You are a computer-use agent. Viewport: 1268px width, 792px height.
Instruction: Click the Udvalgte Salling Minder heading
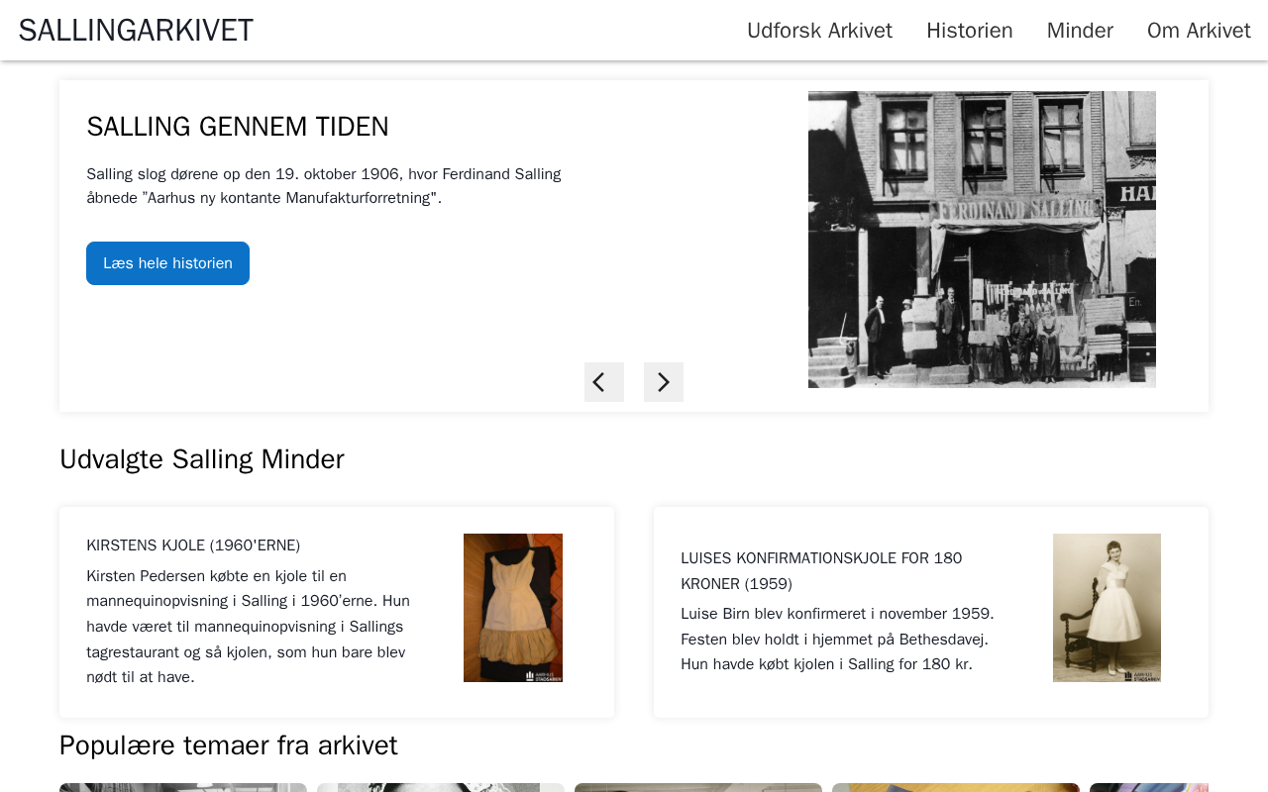click(202, 459)
